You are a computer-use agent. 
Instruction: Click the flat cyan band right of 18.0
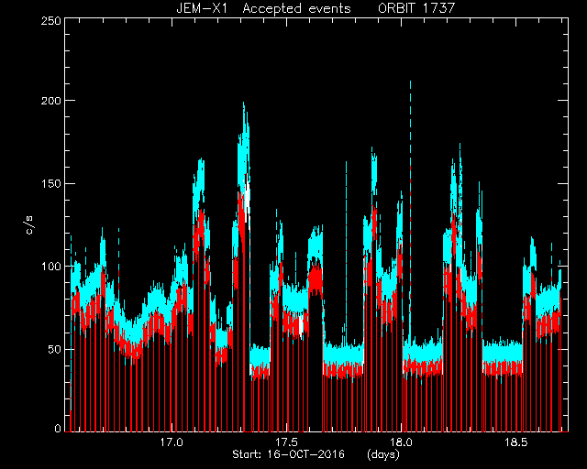click(423, 352)
